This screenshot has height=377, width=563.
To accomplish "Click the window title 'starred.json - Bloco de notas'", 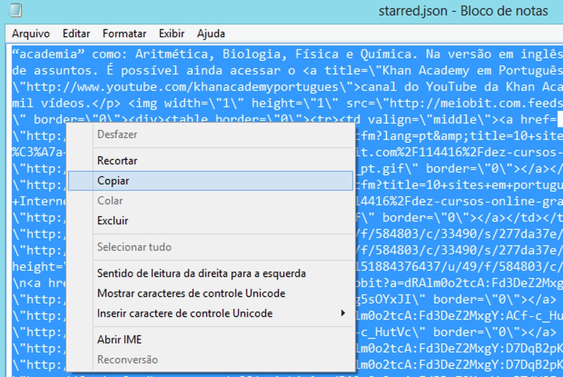I will (x=463, y=11).
